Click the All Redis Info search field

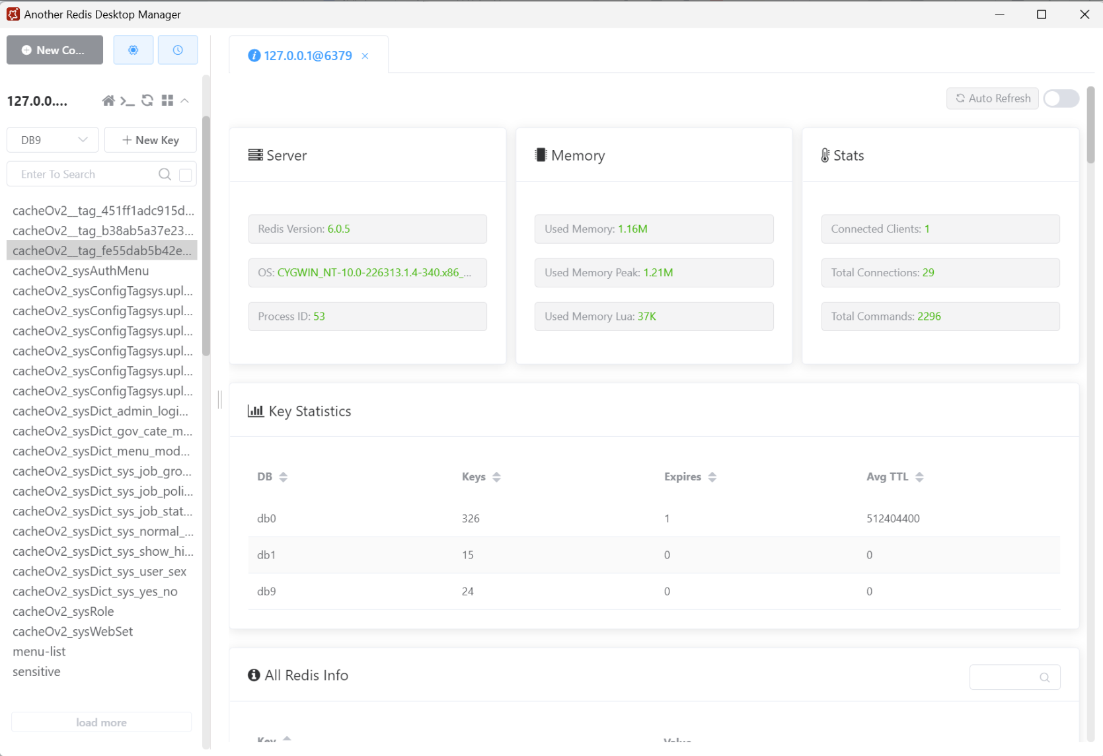1014,677
